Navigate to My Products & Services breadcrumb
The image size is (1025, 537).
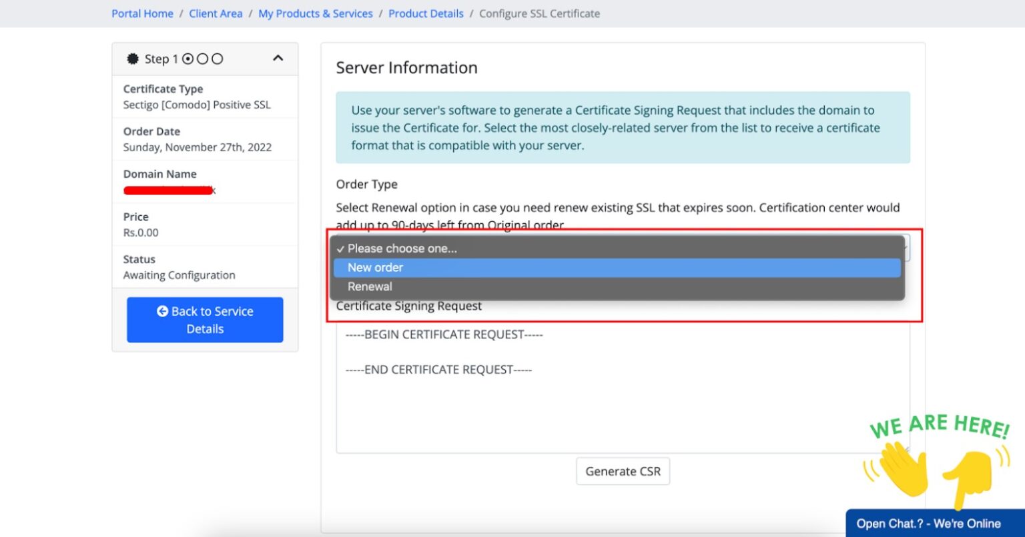coord(315,13)
